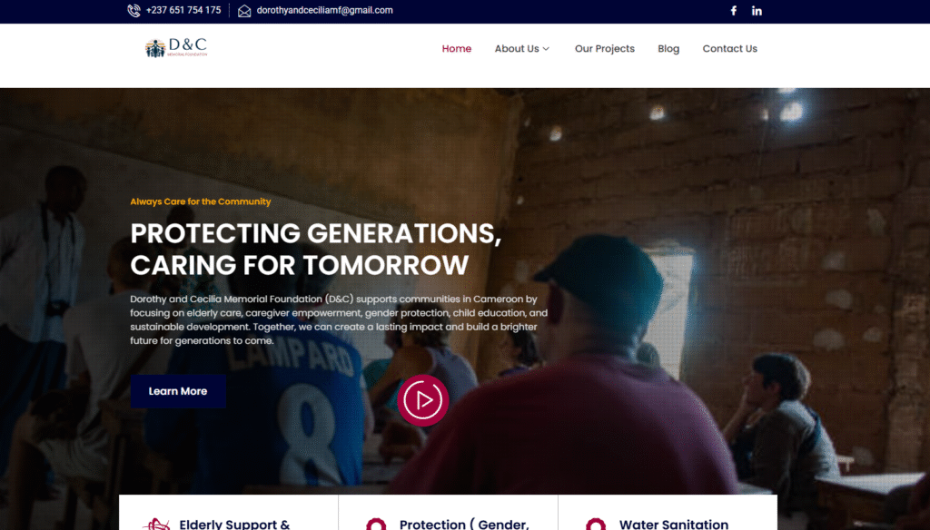
Task: Open the Our Projects page
Action: click(604, 49)
